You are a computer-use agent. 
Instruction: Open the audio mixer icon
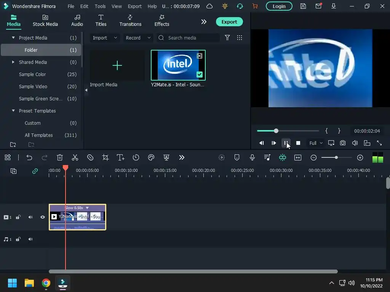(267, 157)
